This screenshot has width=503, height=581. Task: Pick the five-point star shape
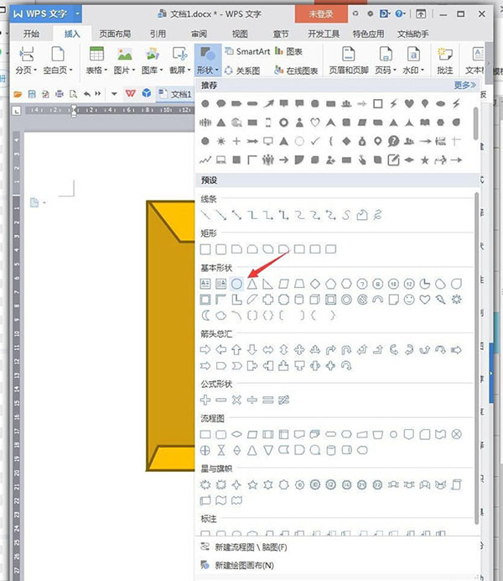tap(252, 484)
